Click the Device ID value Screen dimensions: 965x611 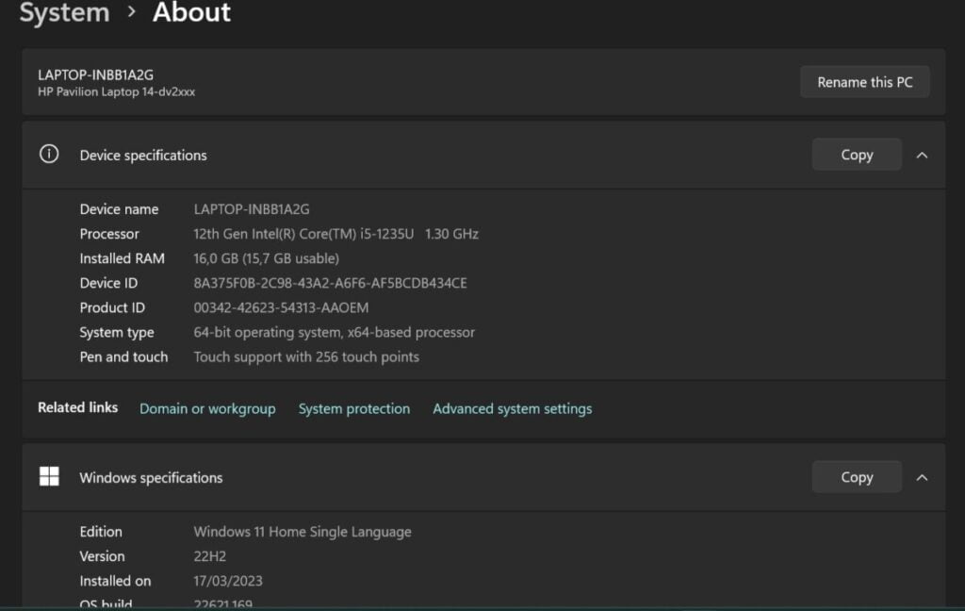[330, 283]
